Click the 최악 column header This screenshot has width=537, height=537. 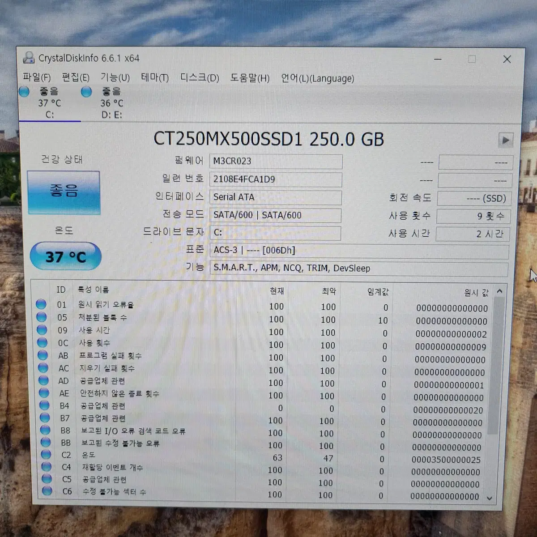tap(328, 291)
